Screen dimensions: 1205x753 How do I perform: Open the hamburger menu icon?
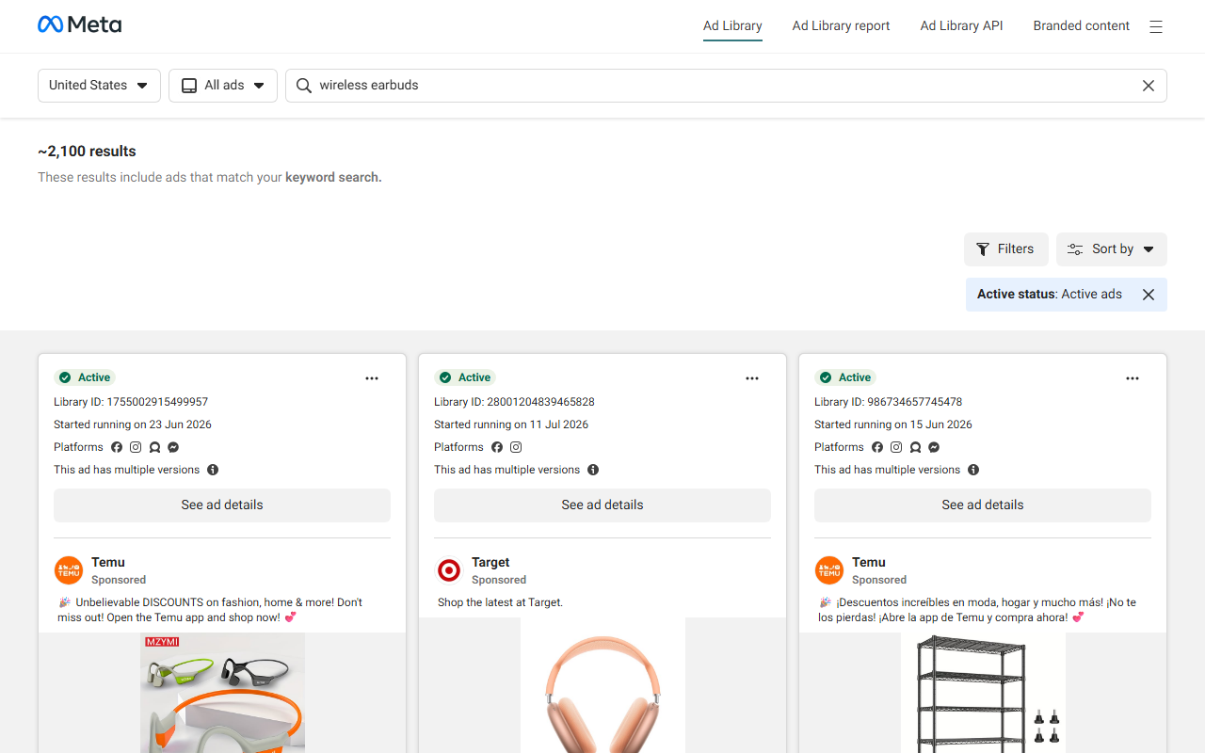pos(1156,26)
